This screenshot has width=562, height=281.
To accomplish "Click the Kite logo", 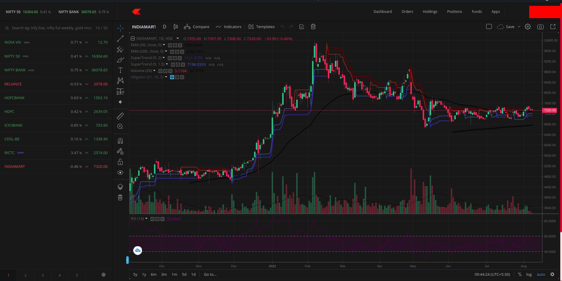I will click(136, 12).
